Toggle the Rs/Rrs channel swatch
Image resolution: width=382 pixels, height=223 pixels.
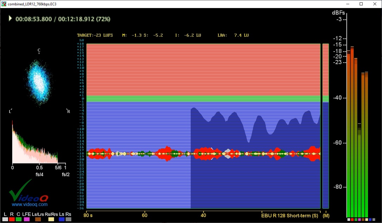[x=50, y=219]
